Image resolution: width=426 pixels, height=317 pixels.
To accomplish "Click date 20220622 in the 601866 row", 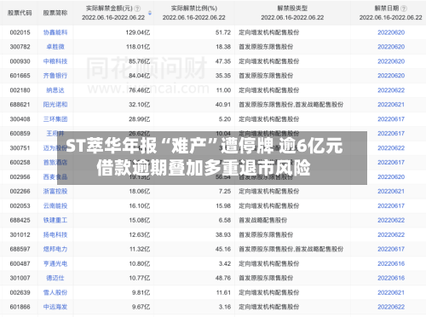I will pyautogui.click(x=391, y=307).
